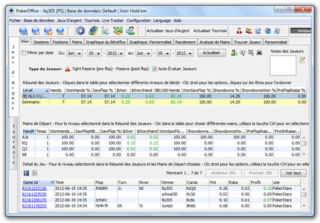Click the film replay icon in Détail du Jeu

pos(27,173)
